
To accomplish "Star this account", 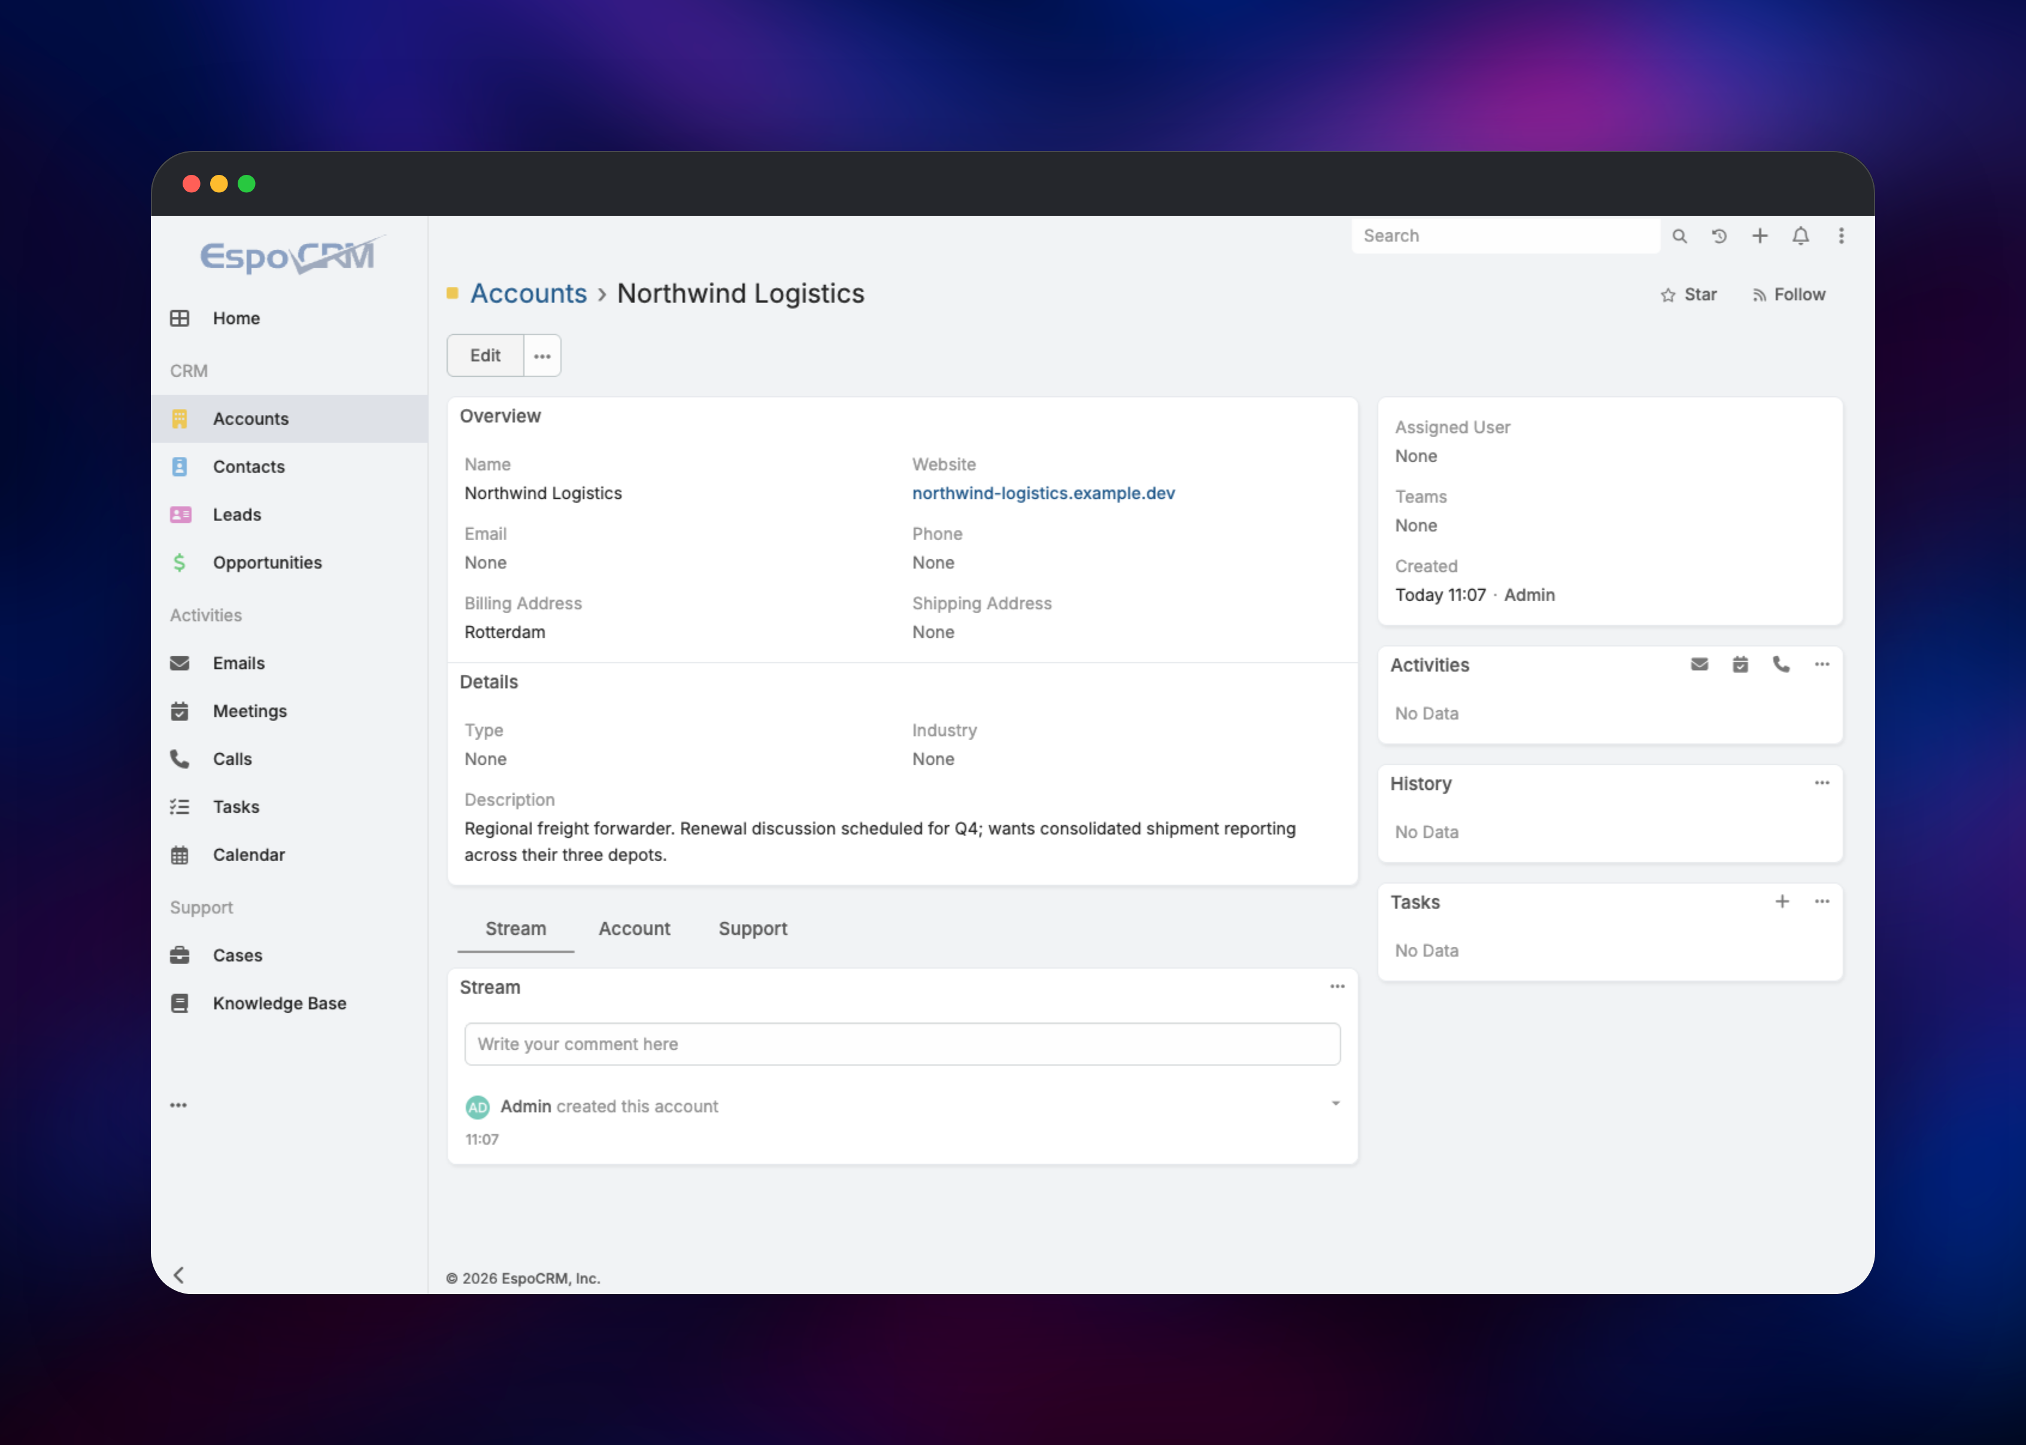I will 1688,295.
